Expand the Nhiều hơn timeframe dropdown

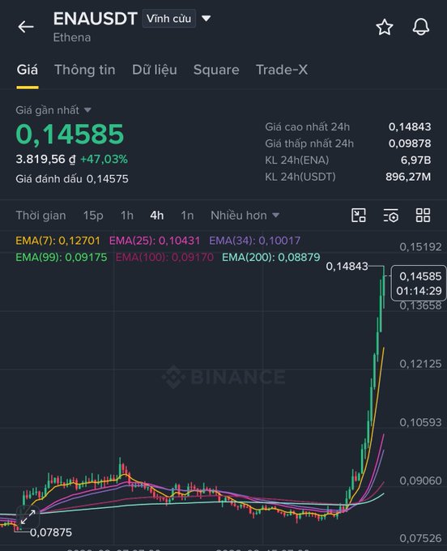[245, 215]
